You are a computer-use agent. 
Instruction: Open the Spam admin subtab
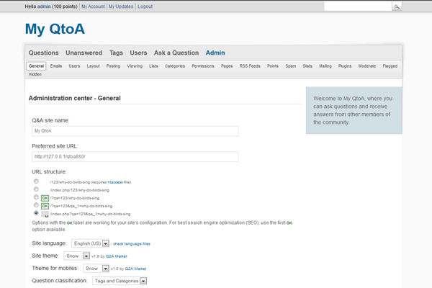(x=290, y=66)
